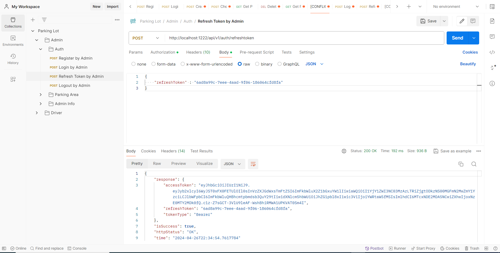Image resolution: width=500 pixels, height=253 pixels.
Task: Open a new request tab with plus
Action: (x=409, y=7)
